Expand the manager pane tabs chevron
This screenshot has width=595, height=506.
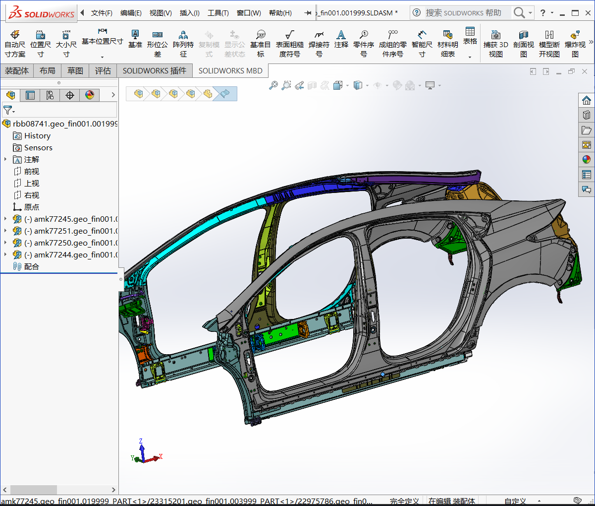click(x=113, y=95)
